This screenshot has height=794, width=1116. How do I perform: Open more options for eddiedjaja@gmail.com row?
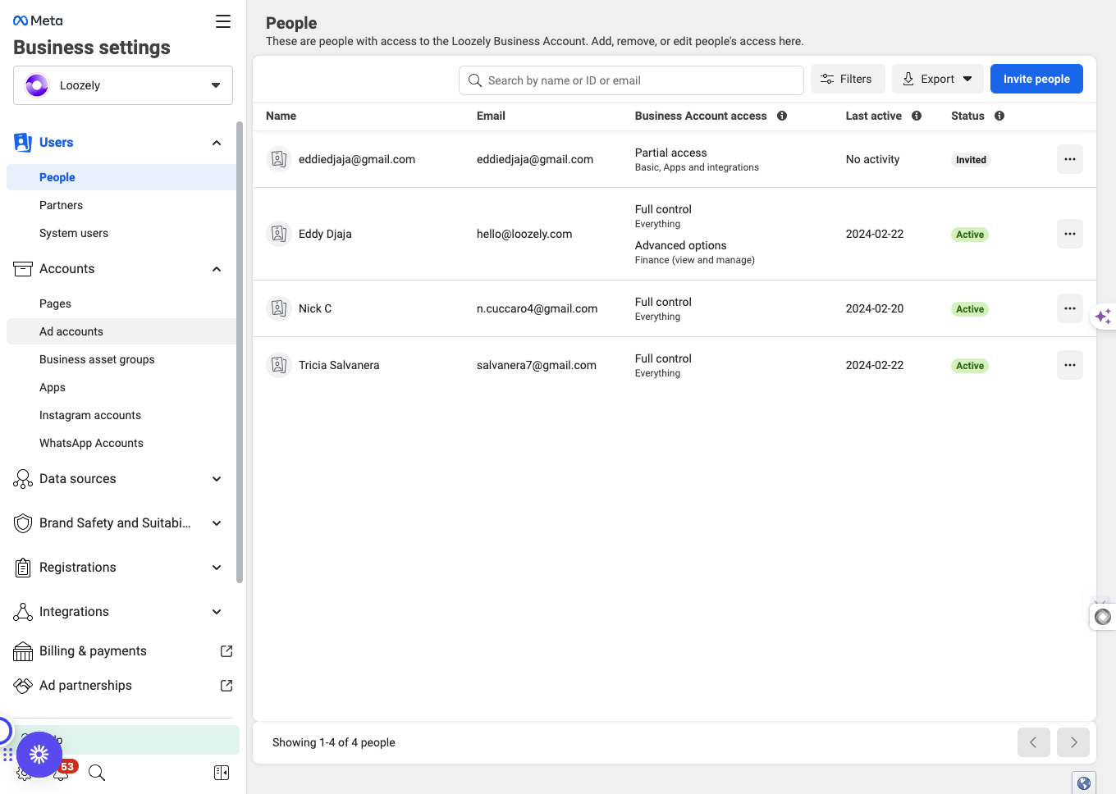[1070, 159]
